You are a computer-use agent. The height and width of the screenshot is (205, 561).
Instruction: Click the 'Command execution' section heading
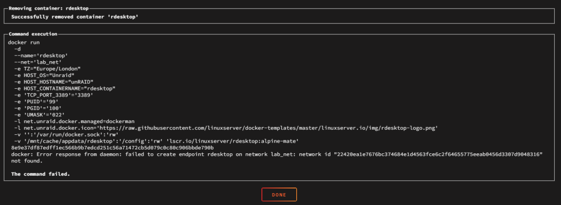click(x=33, y=34)
